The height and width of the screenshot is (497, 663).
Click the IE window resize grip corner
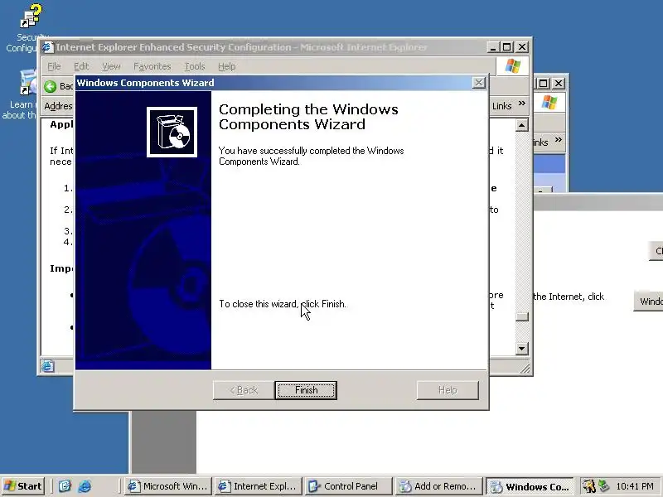click(x=525, y=369)
